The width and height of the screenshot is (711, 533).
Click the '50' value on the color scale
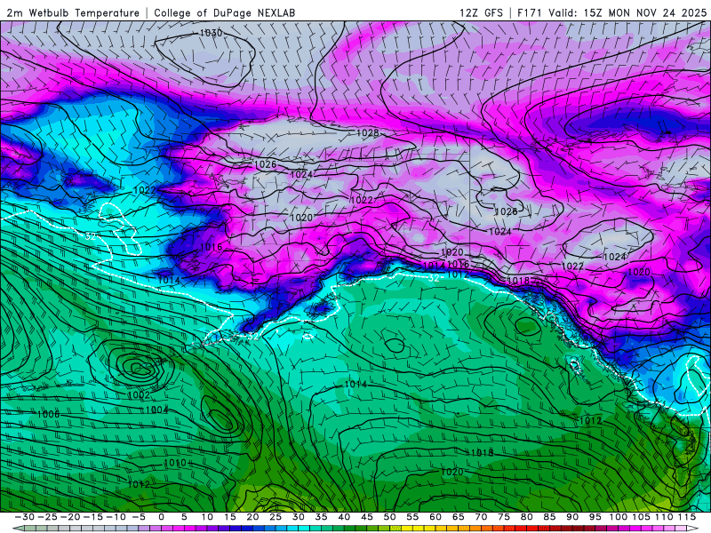tap(389, 517)
